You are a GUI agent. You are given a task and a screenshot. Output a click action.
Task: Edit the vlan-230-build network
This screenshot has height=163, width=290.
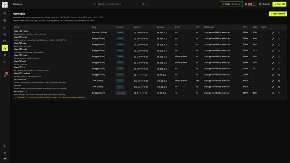273,57
